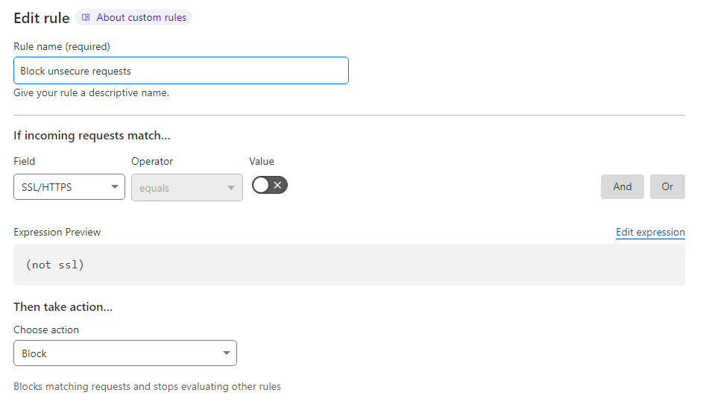712x413 pixels.
Task: Open the About custom rules link
Action: tap(141, 17)
